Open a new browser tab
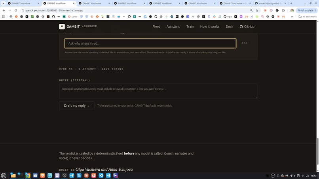Viewport: 319px width, 179px height. pos(291,3)
